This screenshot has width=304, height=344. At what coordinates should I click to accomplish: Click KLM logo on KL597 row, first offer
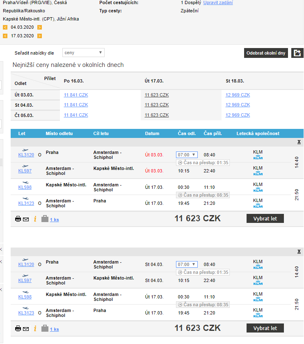(258, 173)
